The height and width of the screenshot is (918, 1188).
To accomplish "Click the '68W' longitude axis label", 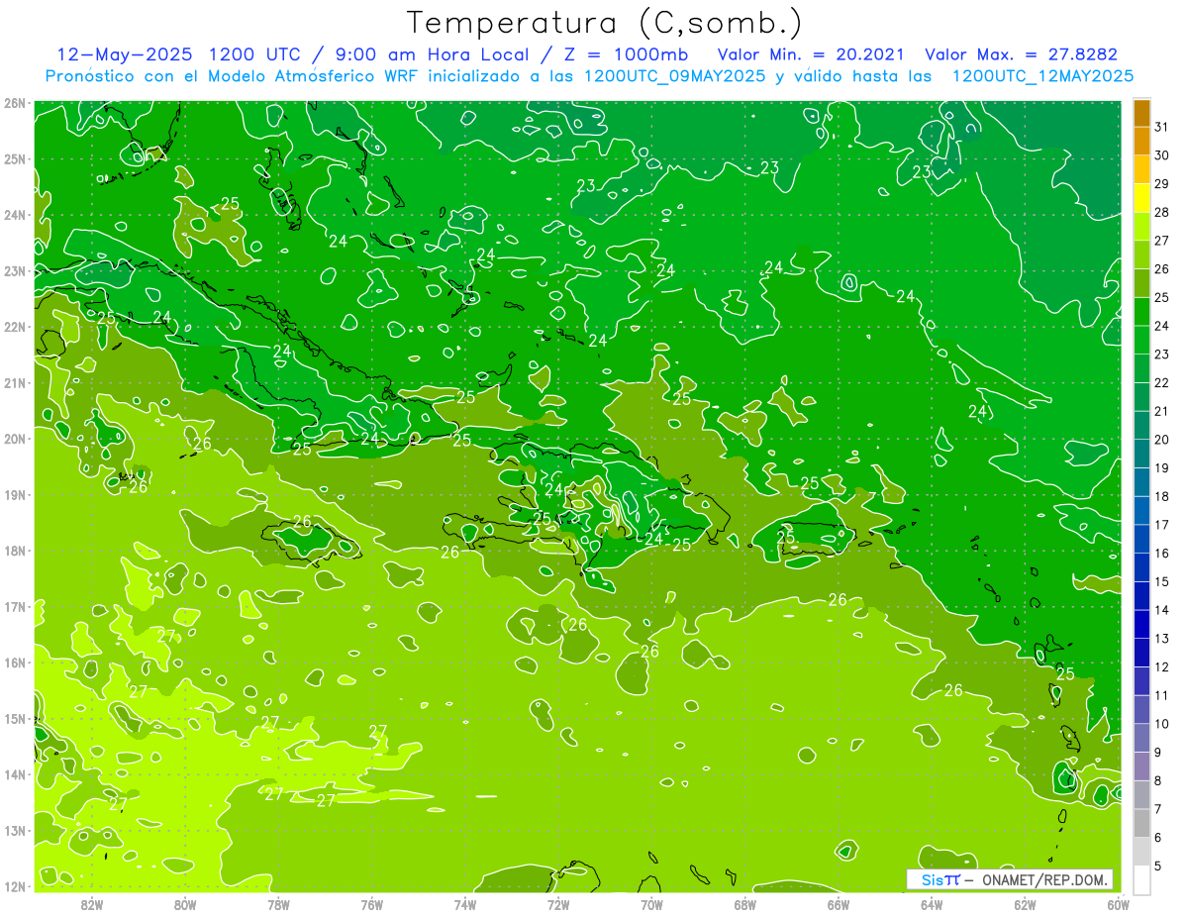I will coord(745,904).
